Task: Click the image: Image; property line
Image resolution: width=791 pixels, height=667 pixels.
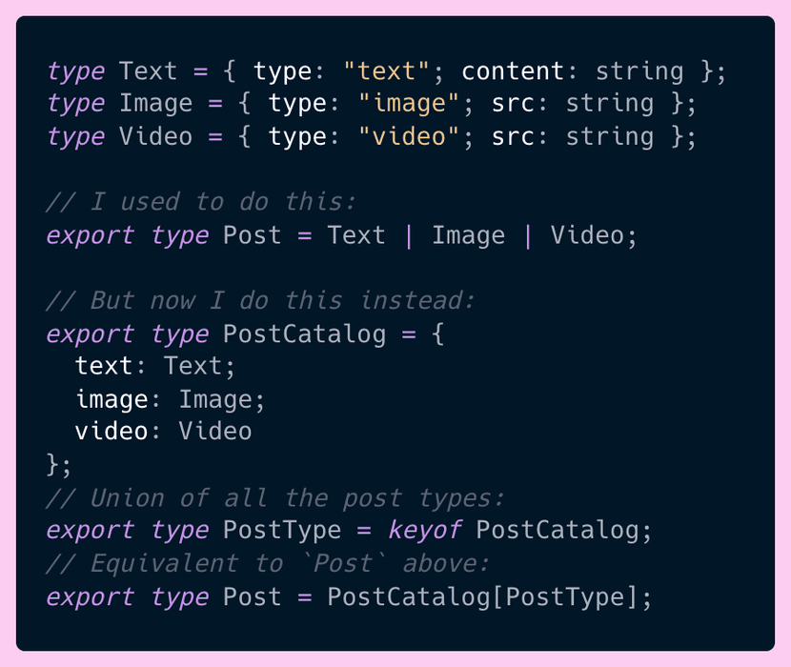Action: pyautogui.click(x=170, y=399)
